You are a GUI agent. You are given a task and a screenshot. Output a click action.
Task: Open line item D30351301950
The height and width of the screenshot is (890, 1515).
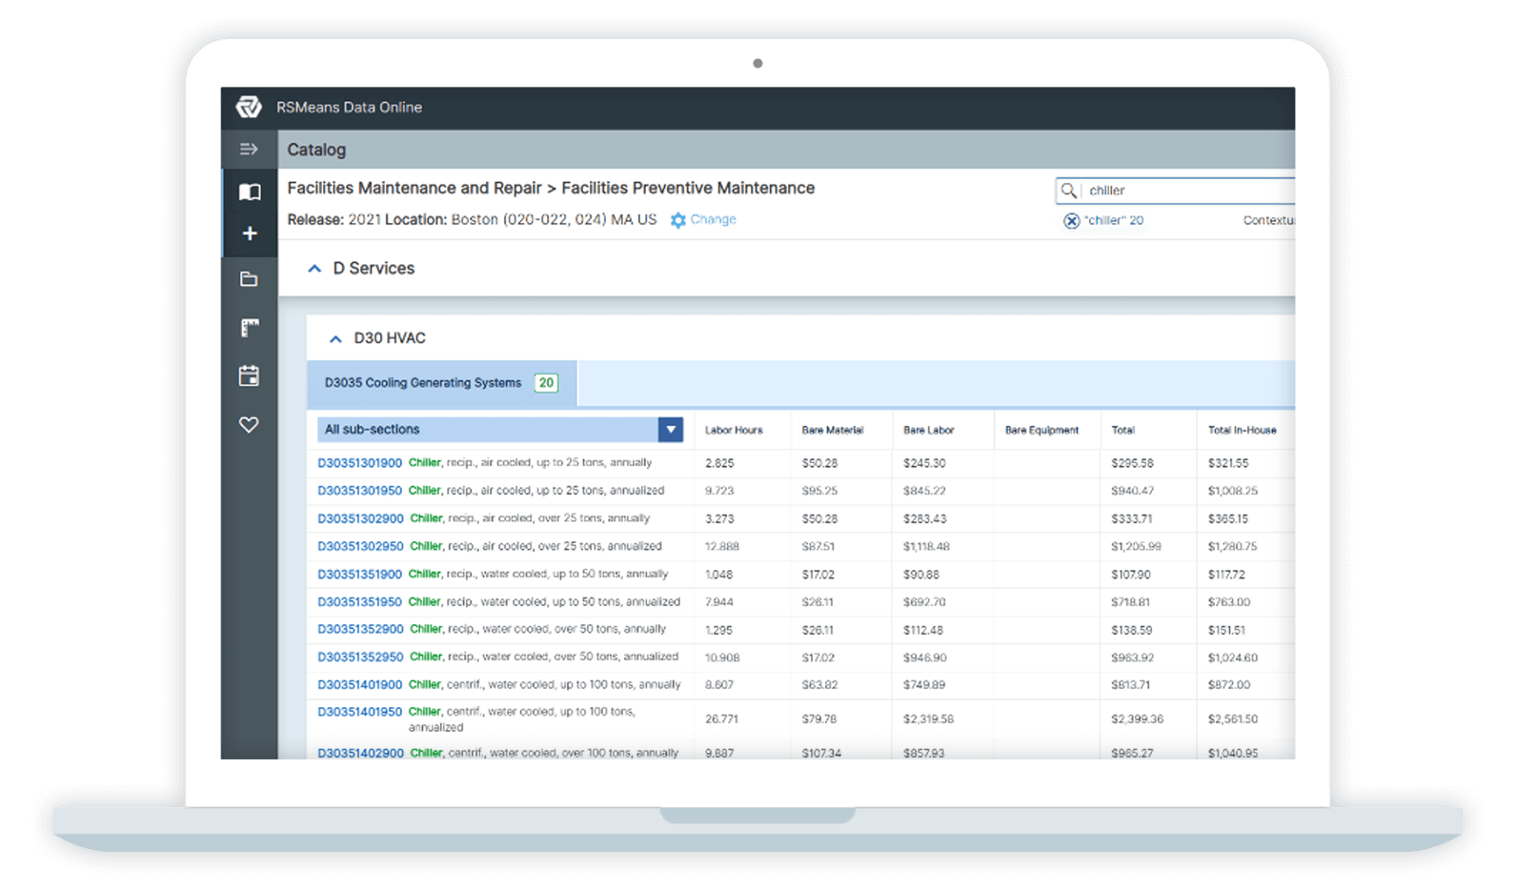(359, 491)
